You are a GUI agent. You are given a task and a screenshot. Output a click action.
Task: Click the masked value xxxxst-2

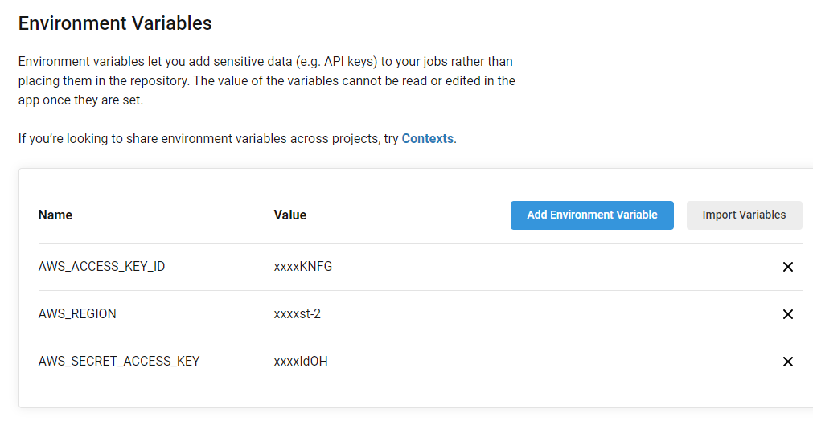point(297,314)
